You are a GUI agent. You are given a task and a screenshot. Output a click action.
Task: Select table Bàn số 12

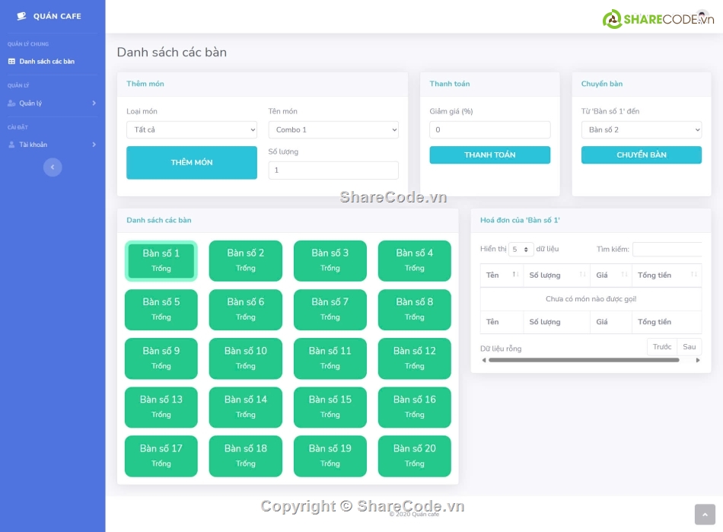point(415,358)
